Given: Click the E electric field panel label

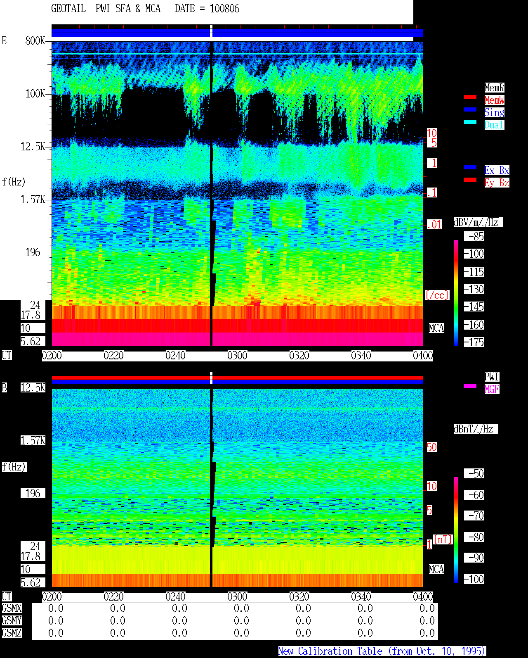Looking at the screenshot, I should [x=4, y=40].
